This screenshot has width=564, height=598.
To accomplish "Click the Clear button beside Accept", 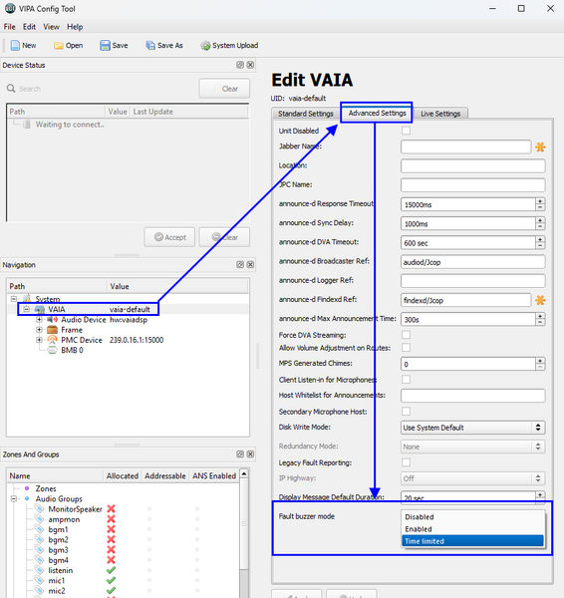I will [x=224, y=237].
